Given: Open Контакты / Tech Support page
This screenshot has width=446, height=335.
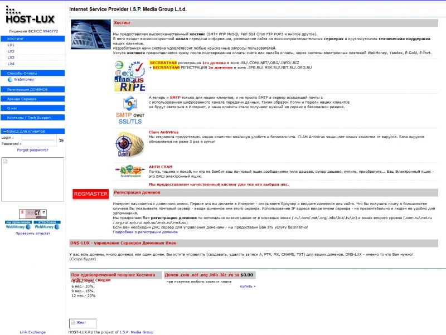Looking at the screenshot, I should coord(33,118).
